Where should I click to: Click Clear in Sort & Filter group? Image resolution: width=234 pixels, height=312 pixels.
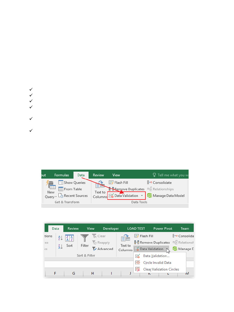click(99, 236)
